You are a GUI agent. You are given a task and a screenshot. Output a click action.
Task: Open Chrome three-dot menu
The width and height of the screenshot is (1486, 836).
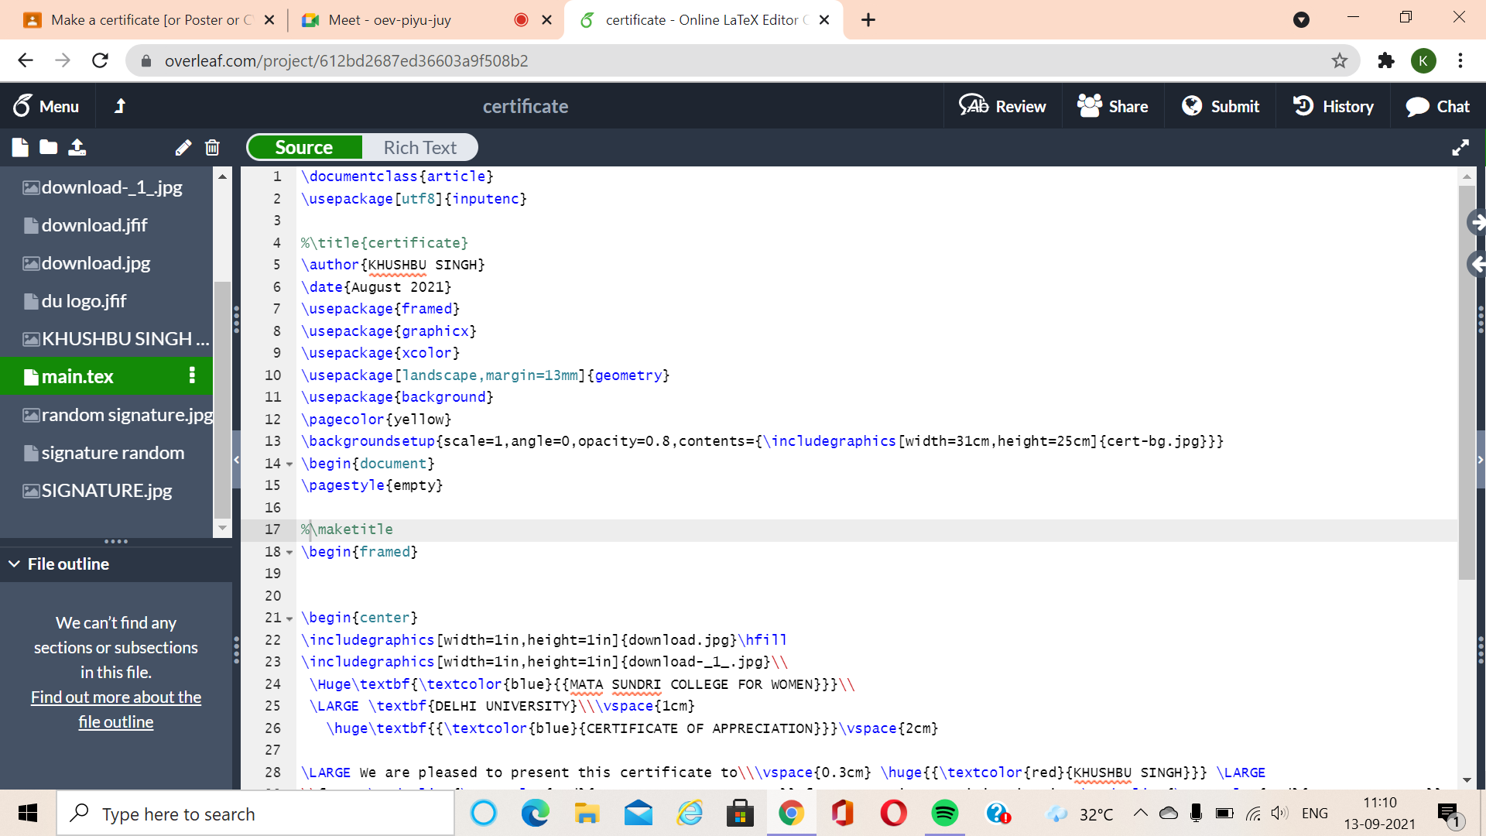click(x=1460, y=60)
